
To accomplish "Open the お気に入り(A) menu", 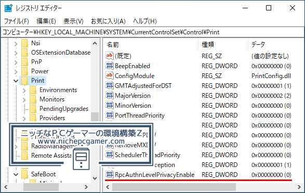I will point(108,21).
